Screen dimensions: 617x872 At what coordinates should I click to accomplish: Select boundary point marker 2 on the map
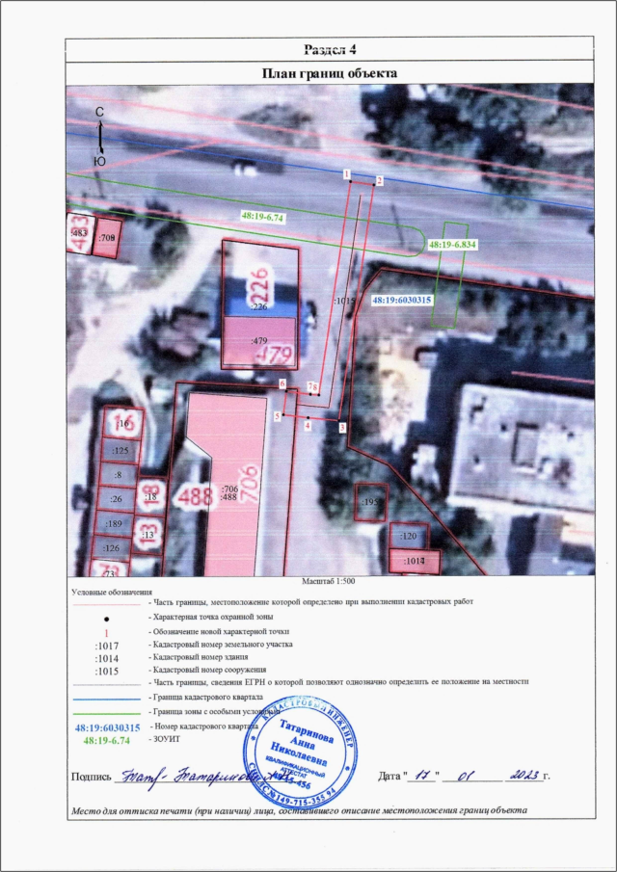tap(379, 180)
